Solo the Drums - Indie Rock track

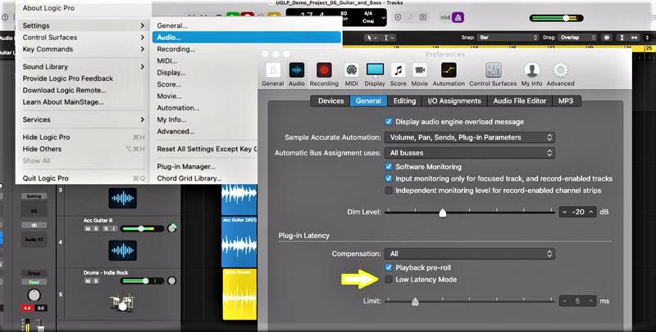pos(96,280)
